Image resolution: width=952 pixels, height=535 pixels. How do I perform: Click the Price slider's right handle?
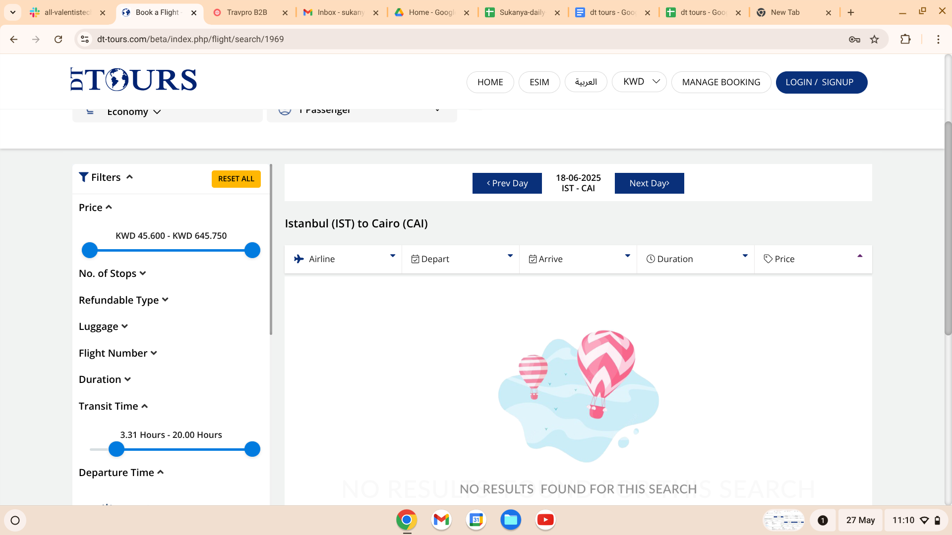pos(252,250)
